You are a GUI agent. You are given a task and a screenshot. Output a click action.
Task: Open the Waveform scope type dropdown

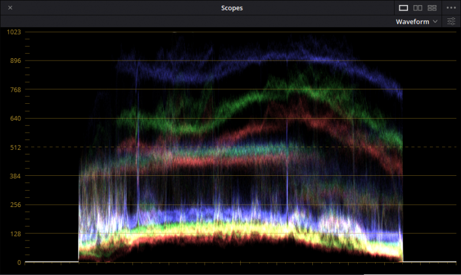click(417, 22)
